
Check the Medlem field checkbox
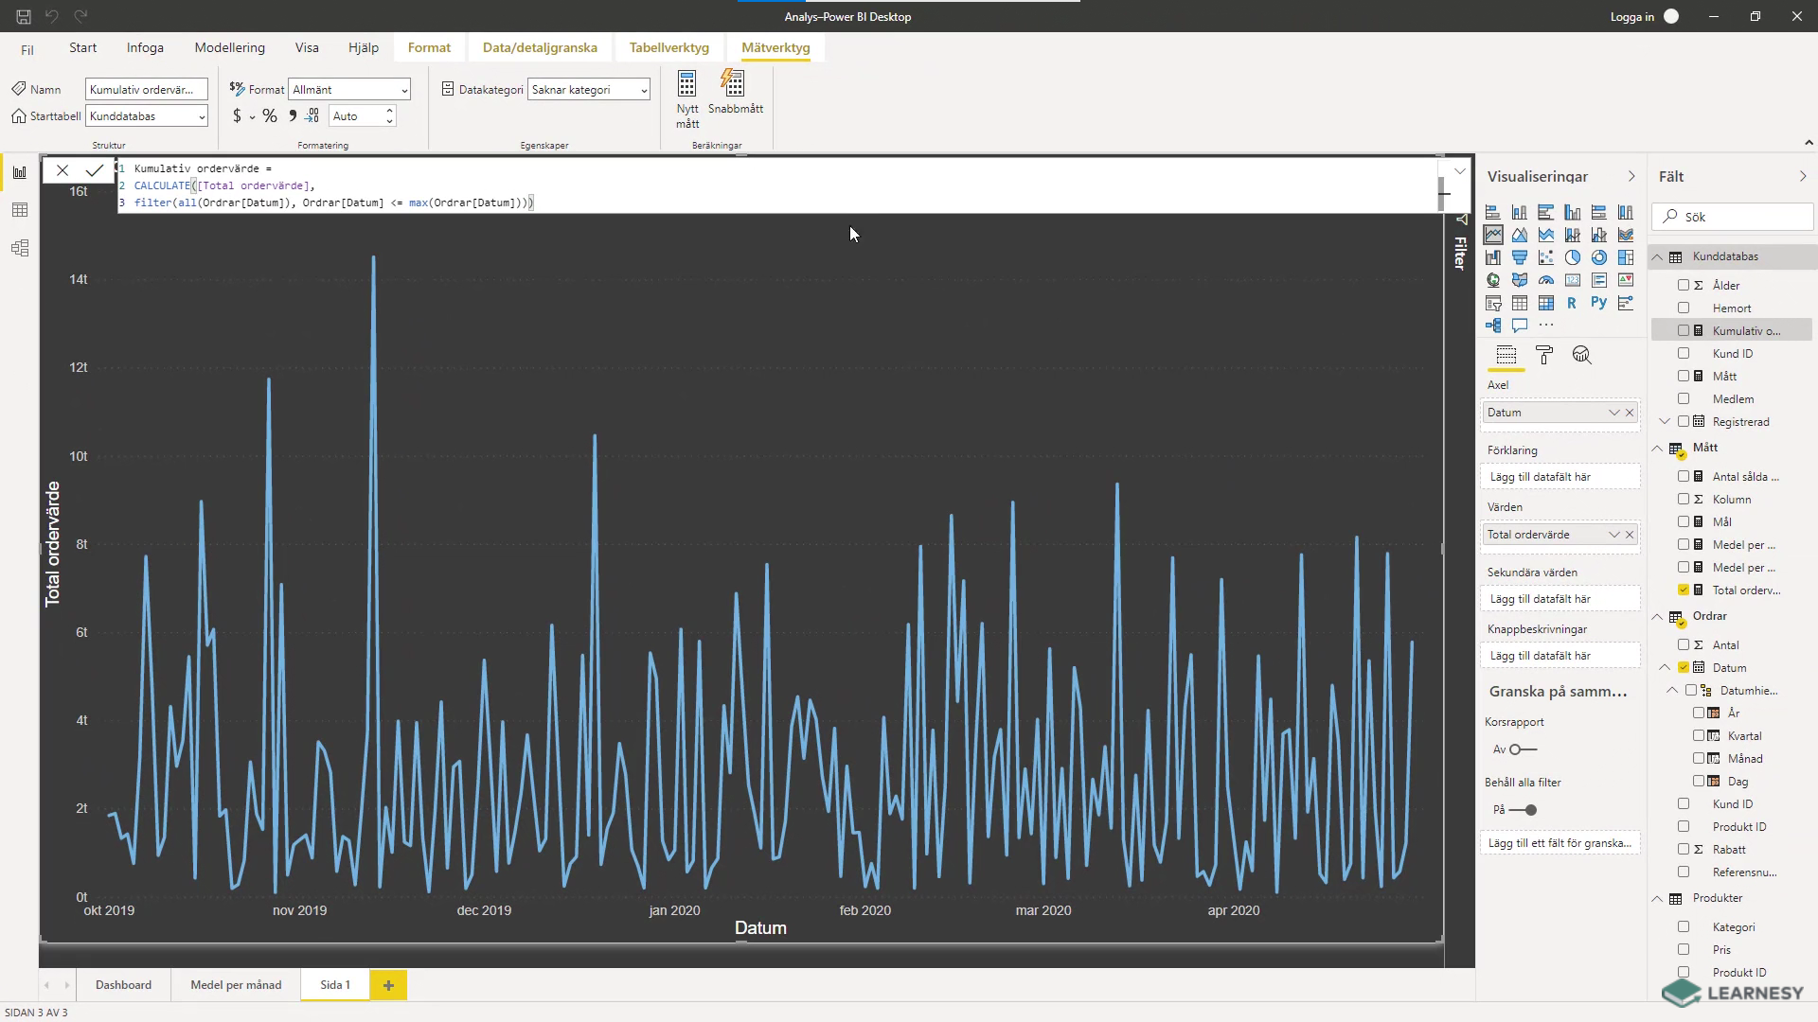pyautogui.click(x=1684, y=398)
